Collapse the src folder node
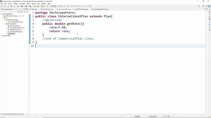211x118 pixels. pos(3,18)
